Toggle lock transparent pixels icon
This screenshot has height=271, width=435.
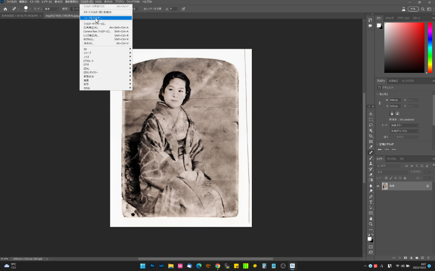coord(386,178)
